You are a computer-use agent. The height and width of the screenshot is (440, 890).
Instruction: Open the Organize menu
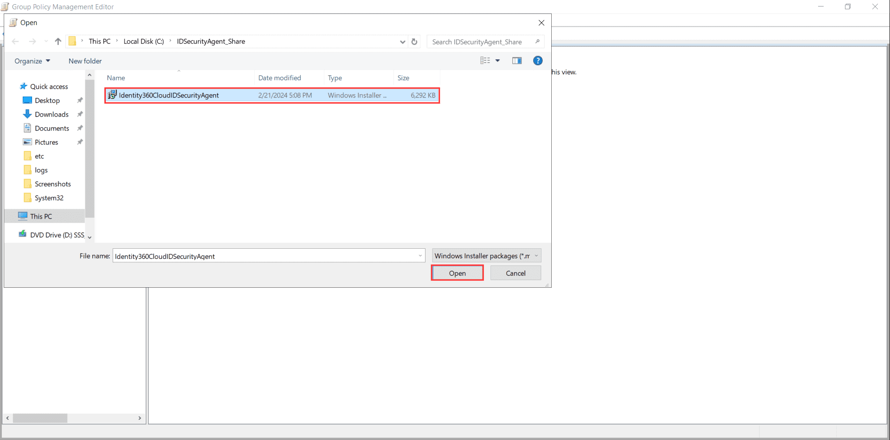pos(32,61)
